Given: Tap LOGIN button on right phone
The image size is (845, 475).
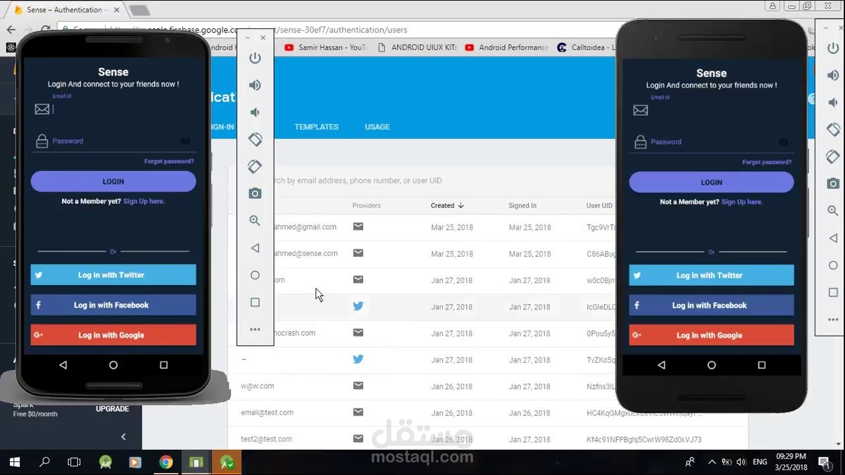Looking at the screenshot, I should click(711, 182).
